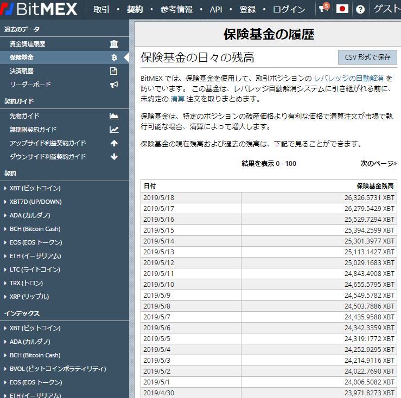
Task: Open the 取引 menu
Action: [x=101, y=9]
